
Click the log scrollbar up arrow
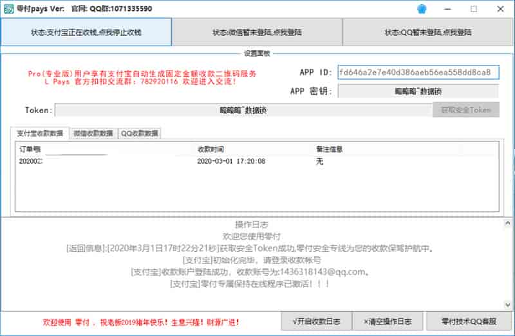[x=507, y=223]
